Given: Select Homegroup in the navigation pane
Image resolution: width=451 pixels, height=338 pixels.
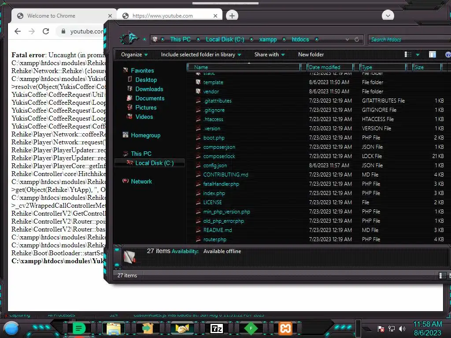Looking at the screenshot, I should pos(145,136).
